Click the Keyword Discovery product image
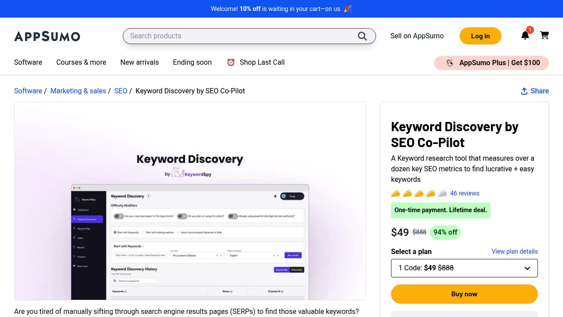Image resolution: width=563 pixels, height=317 pixels. point(190,201)
